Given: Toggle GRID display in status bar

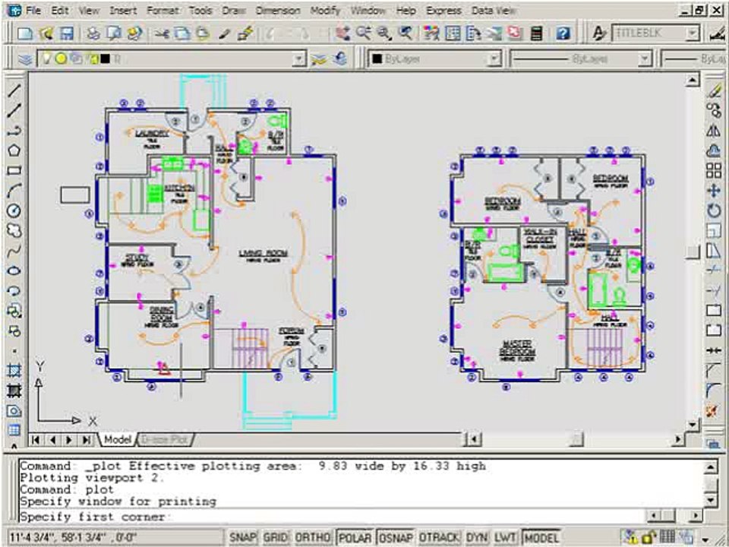Looking at the screenshot, I should [x=275, y=538].
